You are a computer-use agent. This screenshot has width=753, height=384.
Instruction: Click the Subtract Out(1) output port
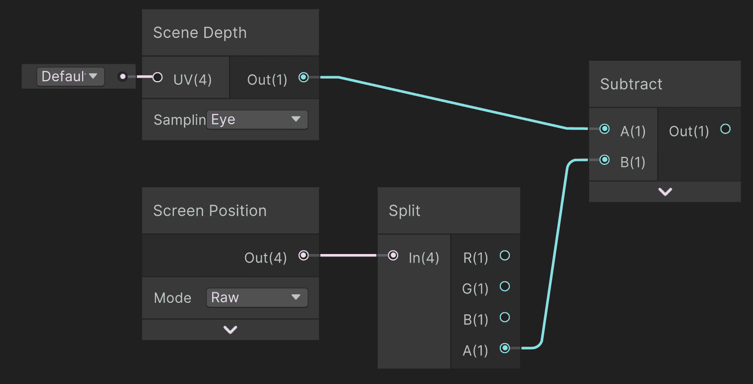[726, 129]
